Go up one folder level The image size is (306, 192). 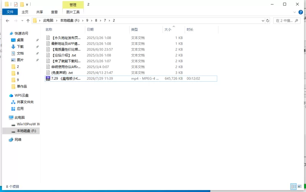(x=28, y=21)
